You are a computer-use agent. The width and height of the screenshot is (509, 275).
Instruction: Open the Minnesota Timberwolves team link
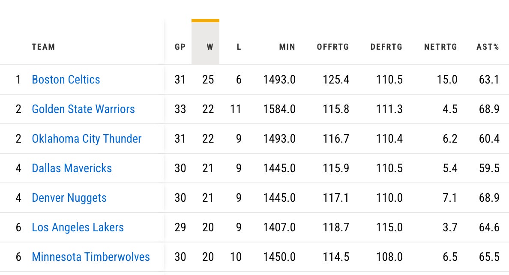click(91, 257)
